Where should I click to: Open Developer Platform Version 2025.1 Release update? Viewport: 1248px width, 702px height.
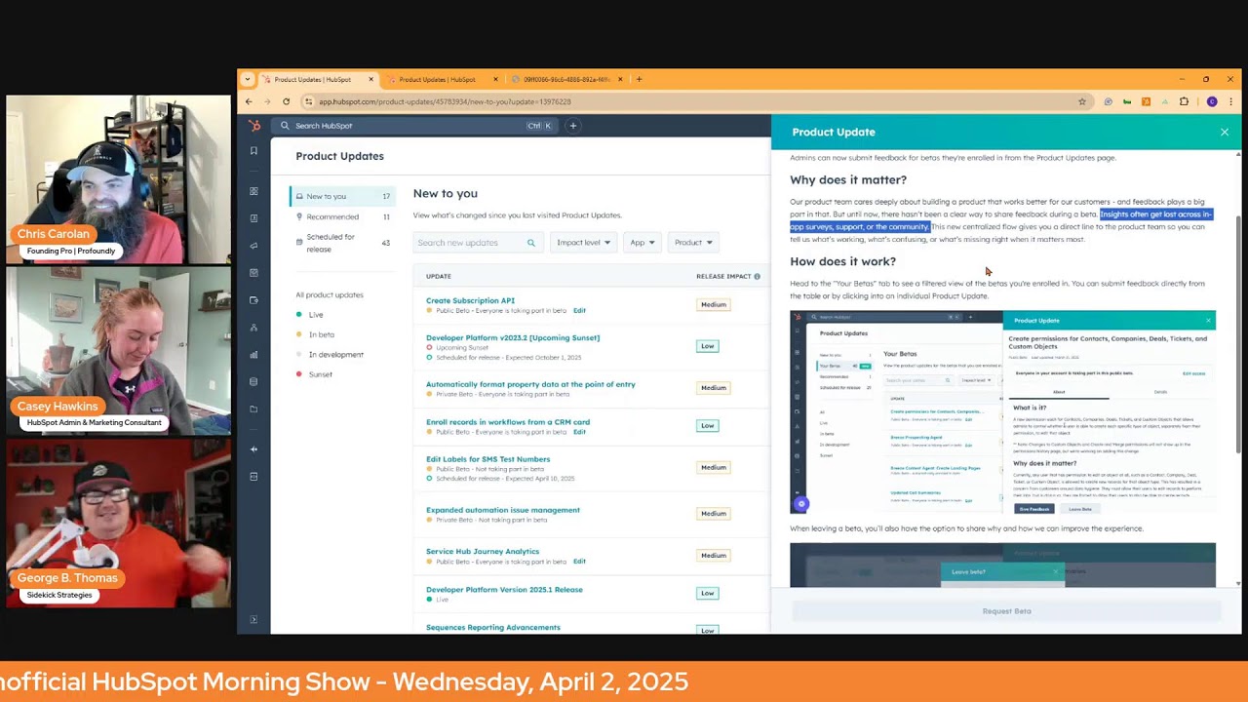(x=504, y=590)
